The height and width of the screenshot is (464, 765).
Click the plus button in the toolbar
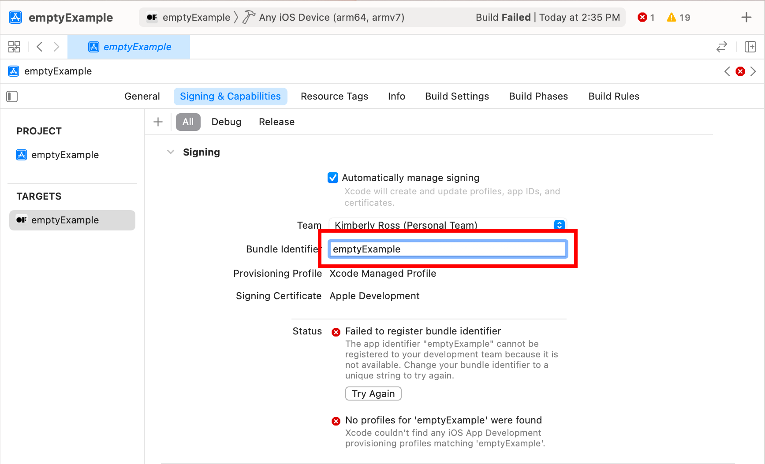[746, 18]
